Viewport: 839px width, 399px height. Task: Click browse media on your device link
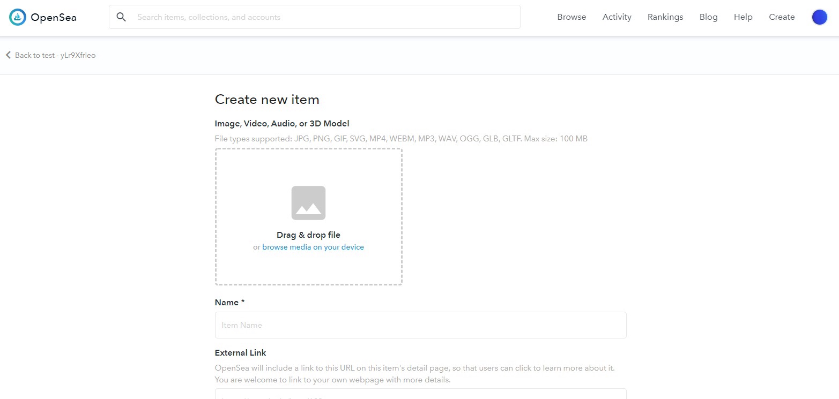pos(313,247)
